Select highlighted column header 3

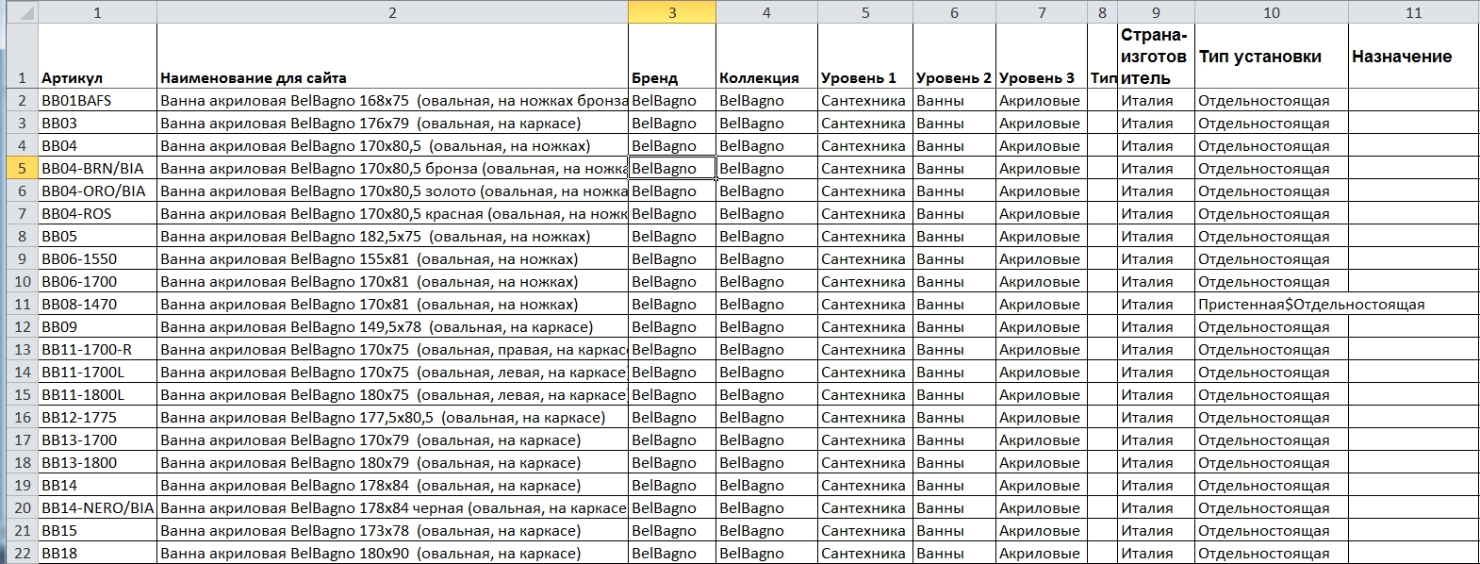tap(672, 11)
